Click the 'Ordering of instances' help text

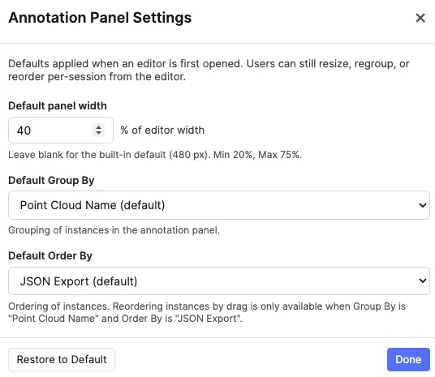207,312
